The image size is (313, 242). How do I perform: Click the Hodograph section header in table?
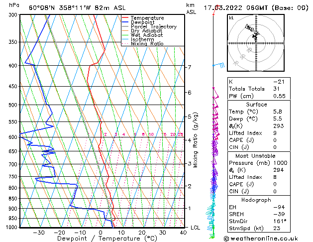click(x=256, y=200)
